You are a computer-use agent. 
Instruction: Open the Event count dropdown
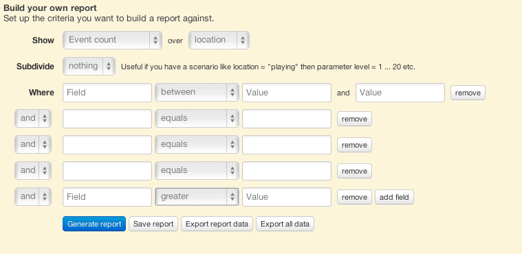click(x=112, y=41)
